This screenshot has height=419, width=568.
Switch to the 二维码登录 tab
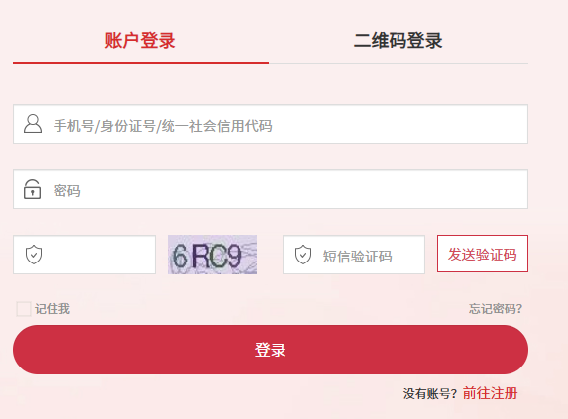coord(398,40)
